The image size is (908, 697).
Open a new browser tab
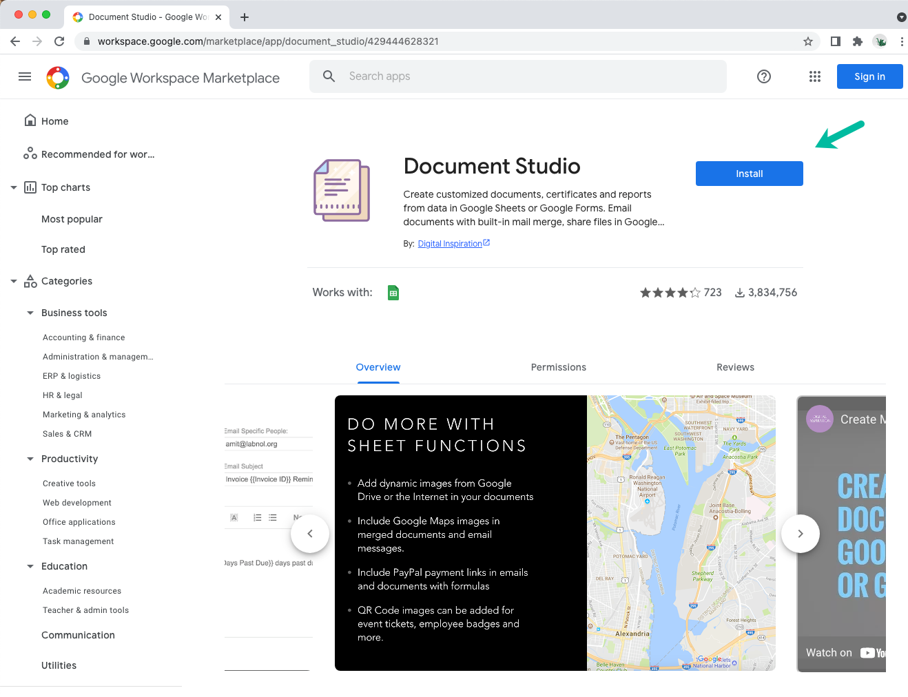pyautogui.click(x=245, y=17)
